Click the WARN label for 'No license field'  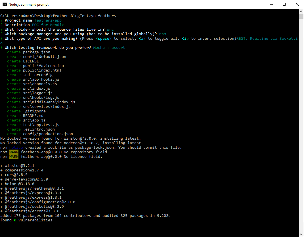pos(14,156)
